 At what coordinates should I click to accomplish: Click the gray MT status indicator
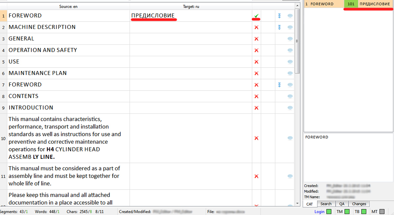point(382,212)
